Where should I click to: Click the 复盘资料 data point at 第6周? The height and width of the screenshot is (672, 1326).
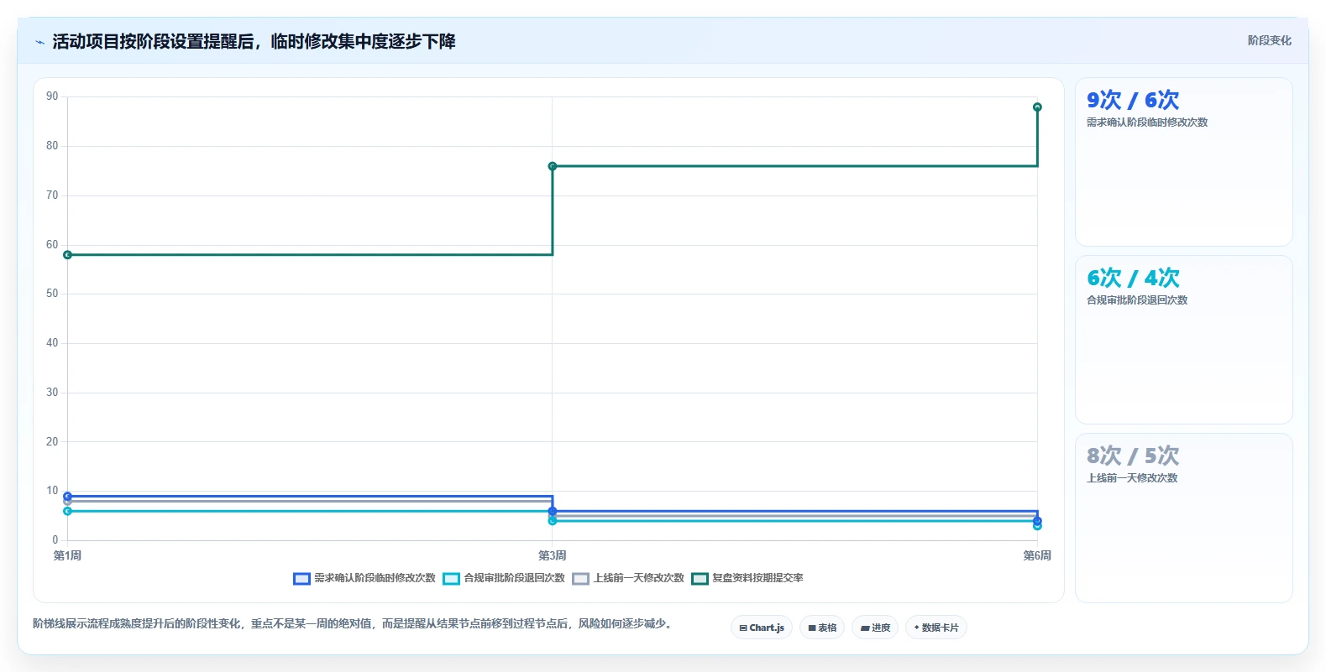pyautogui.click(x=1037, y=107)
